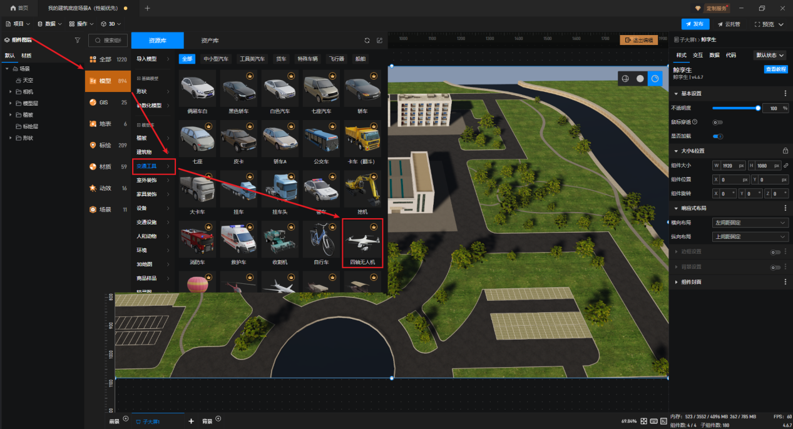Screen dimensions: 793x429
Task: Add a new screen with plus icon
Action: point(192,421)
